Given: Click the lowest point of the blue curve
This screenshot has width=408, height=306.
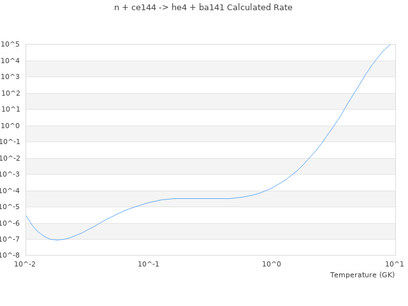Looking at the screenshot, I should pos(57,240).
